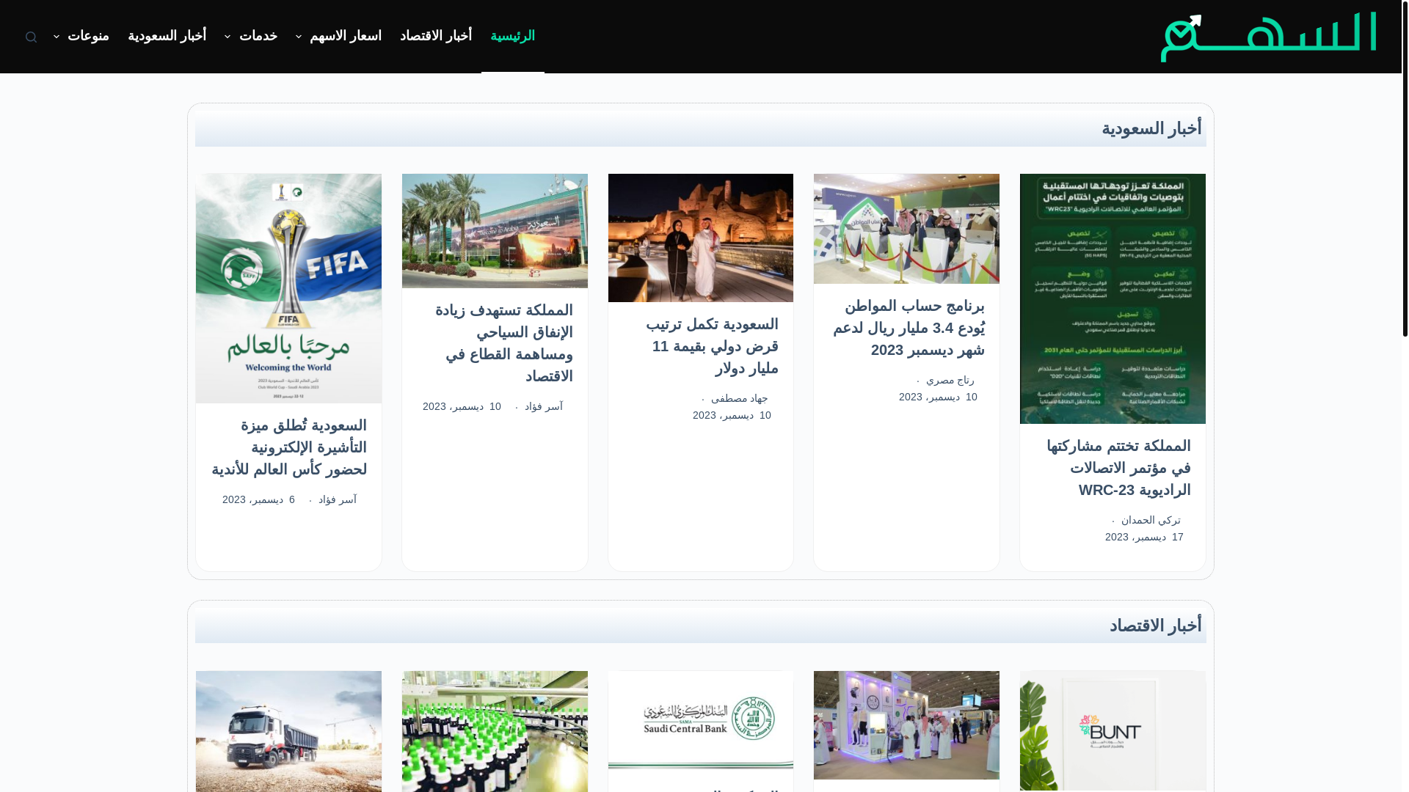1409x792 pixels.
Task: Click date 10 ديسمبر under الإنفاق السياحي article
Action: 462,406
